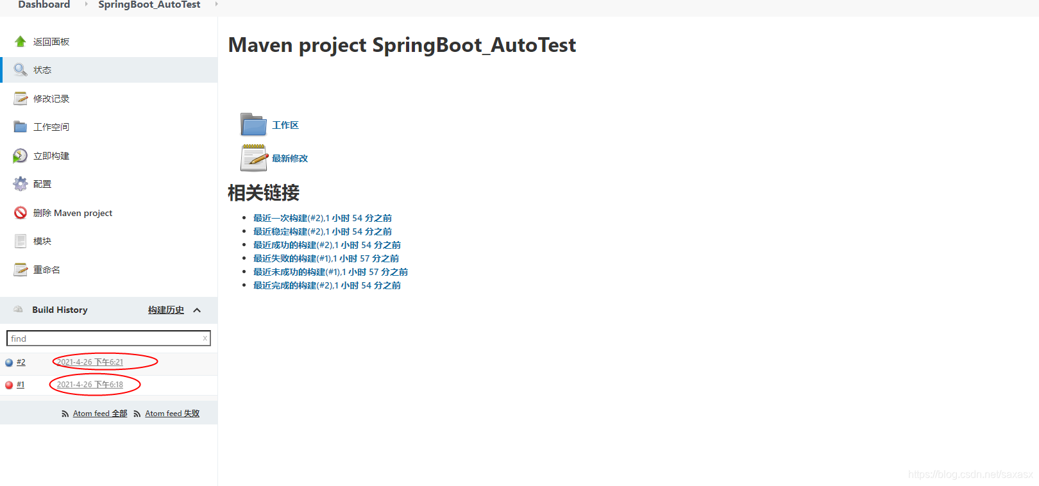Start a build via 立即构建

point(51,156)
